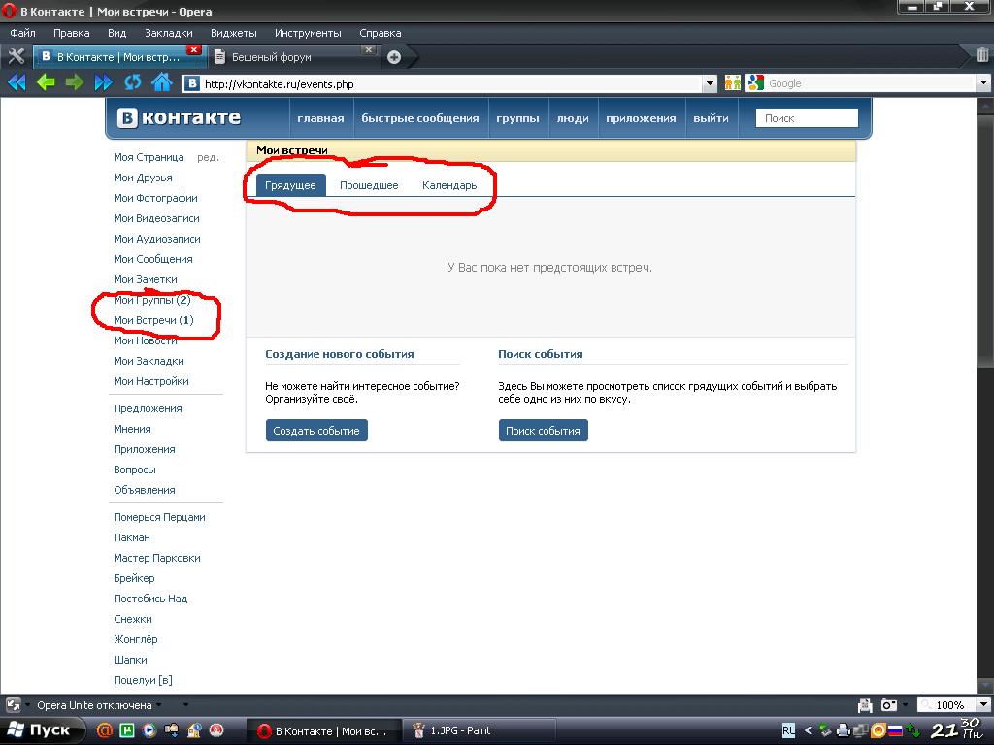Click the house quick launch icon
This screenshot has height=745, width=994.
click(x=194, y=730)
